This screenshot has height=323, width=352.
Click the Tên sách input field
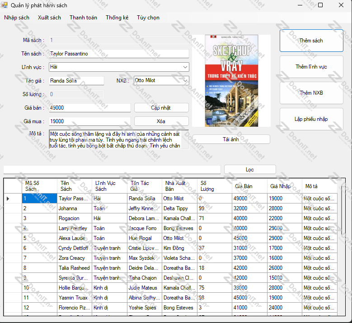click(119, 54)
